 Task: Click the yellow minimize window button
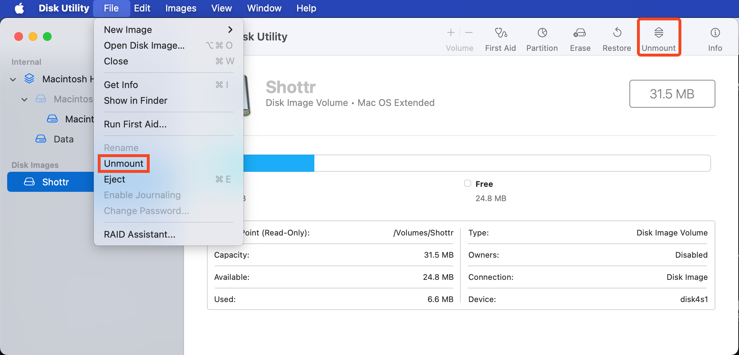click(x=33, y=37)
